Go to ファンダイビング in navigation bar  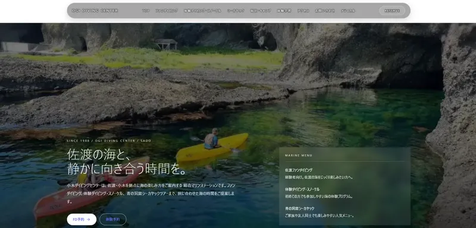tap(167, 11)
